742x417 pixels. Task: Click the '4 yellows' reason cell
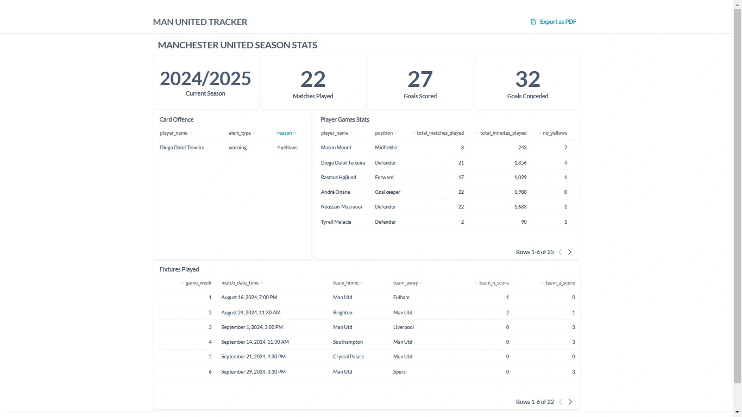pyautogui.click(x=287, y=148)
